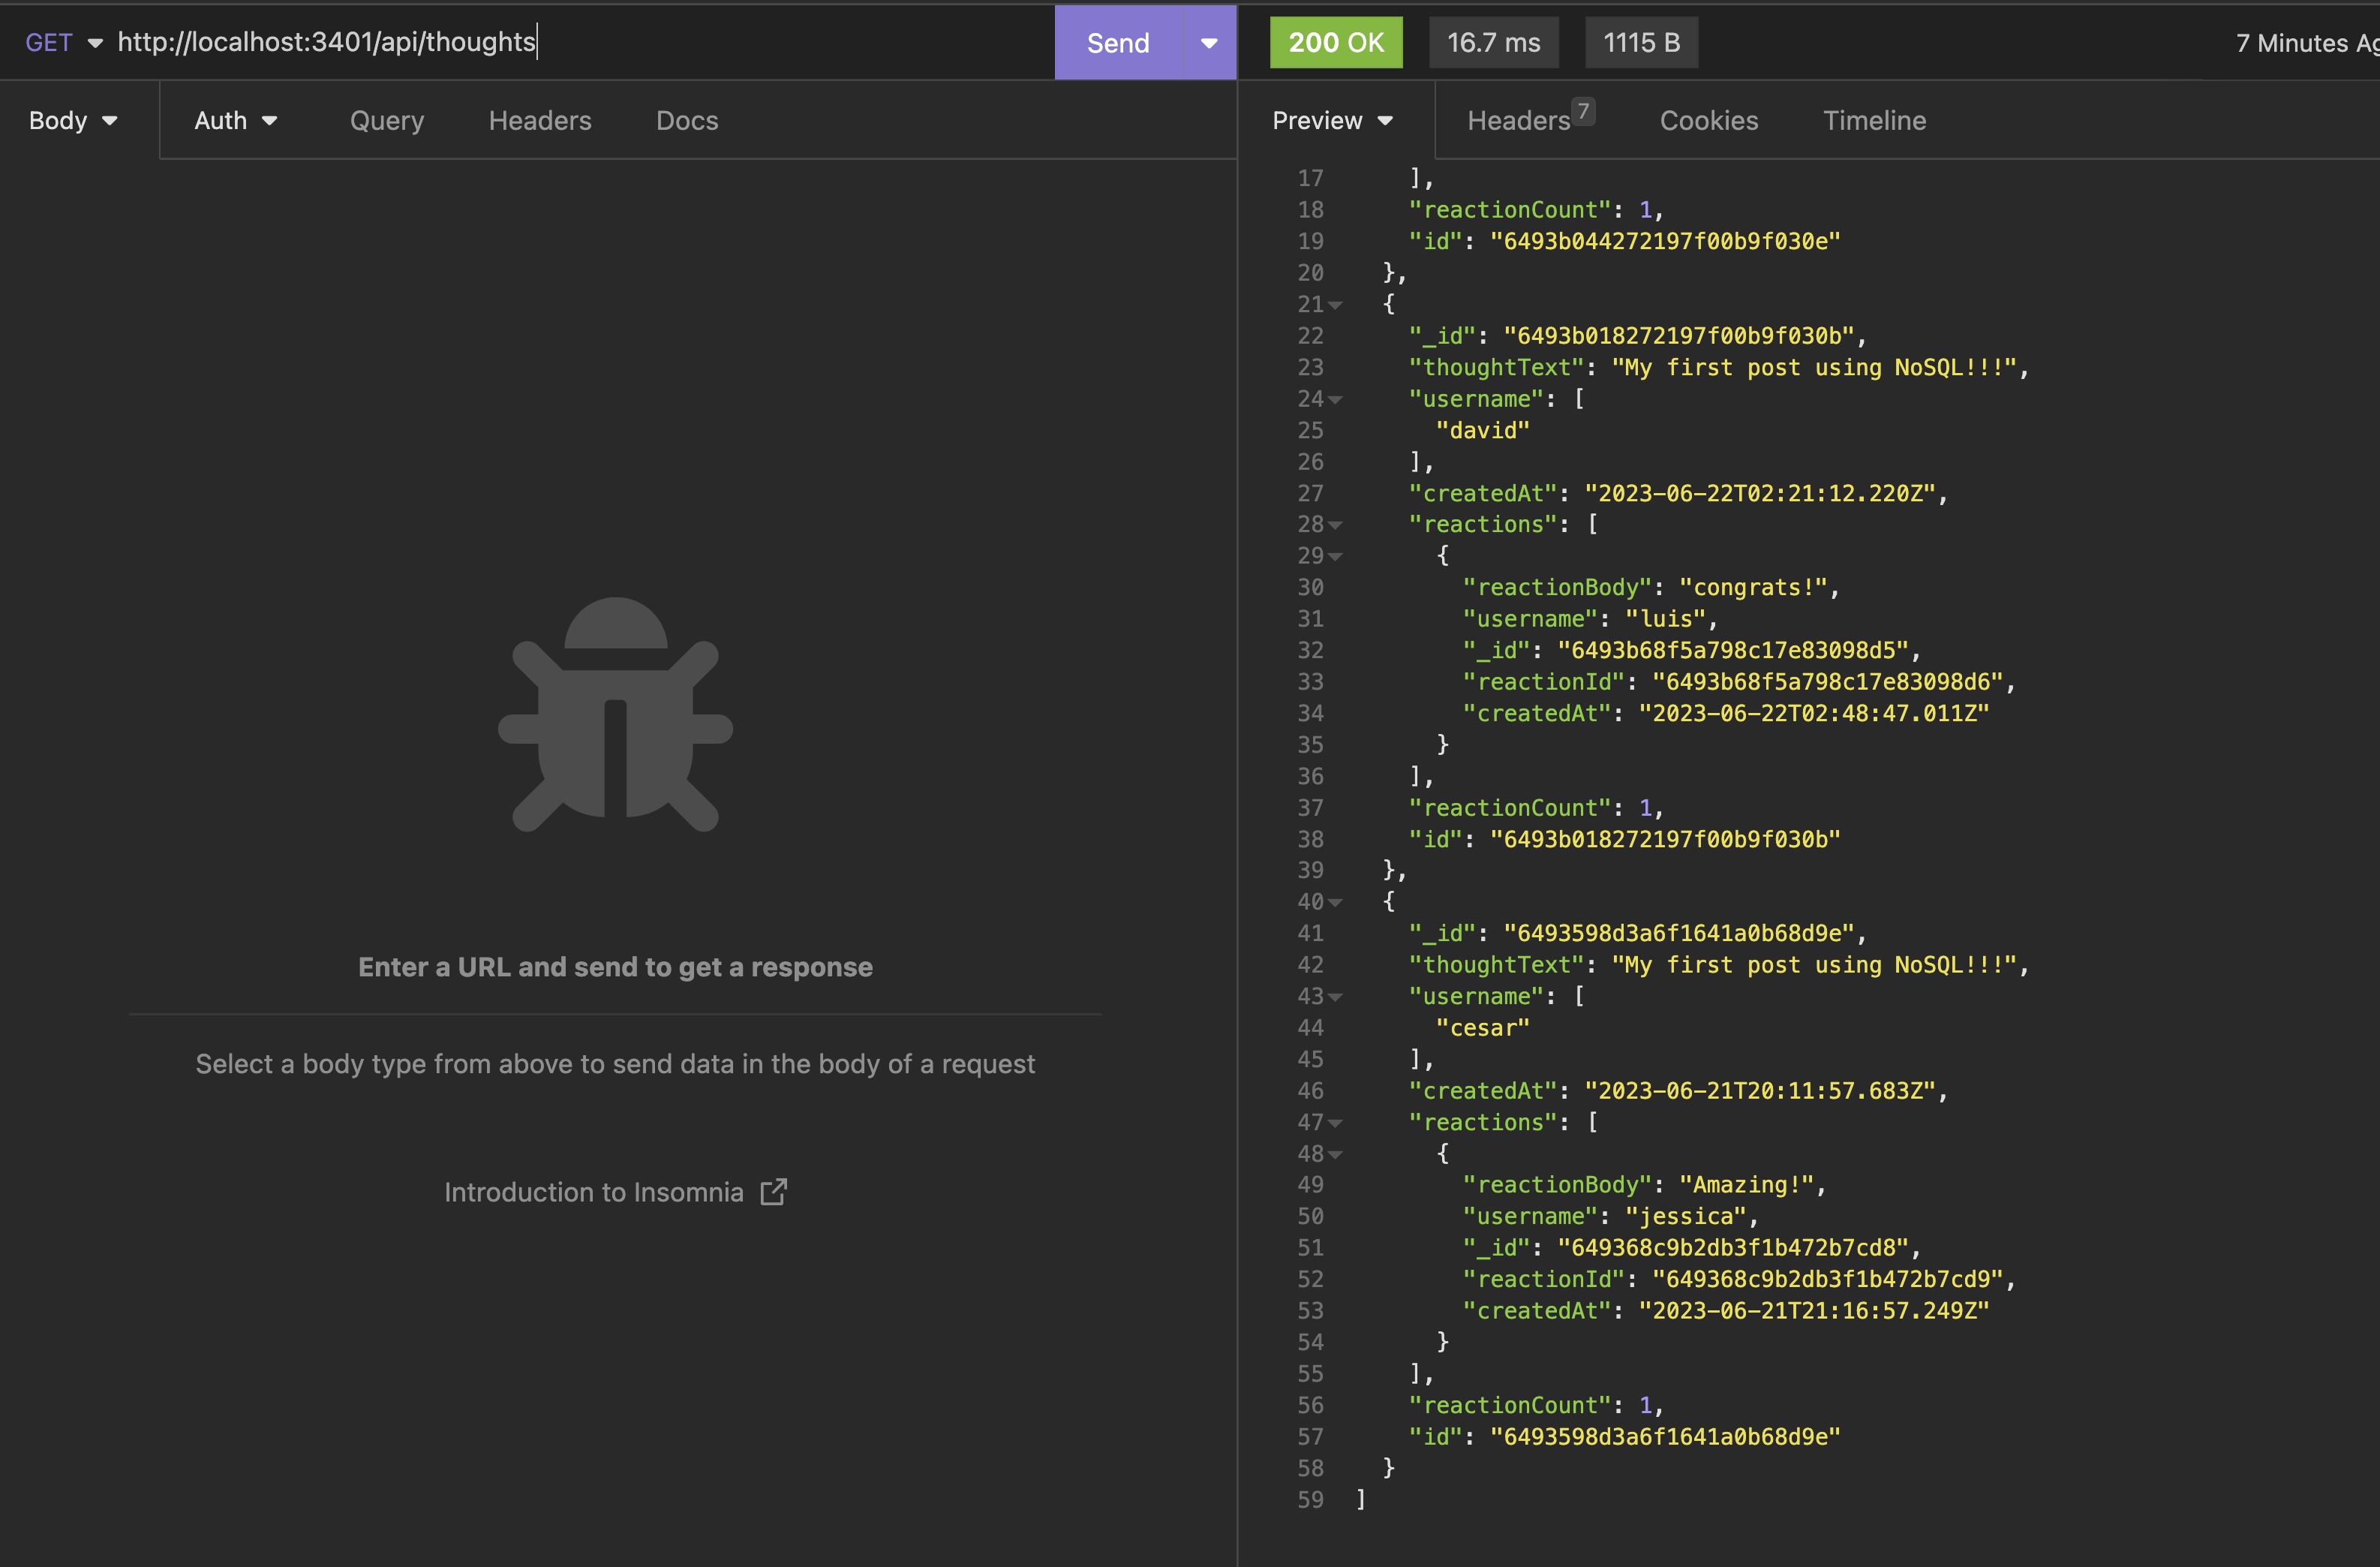Switch to the response Headers tab
2380x1567 pixels.
[x=1518, y=121]
